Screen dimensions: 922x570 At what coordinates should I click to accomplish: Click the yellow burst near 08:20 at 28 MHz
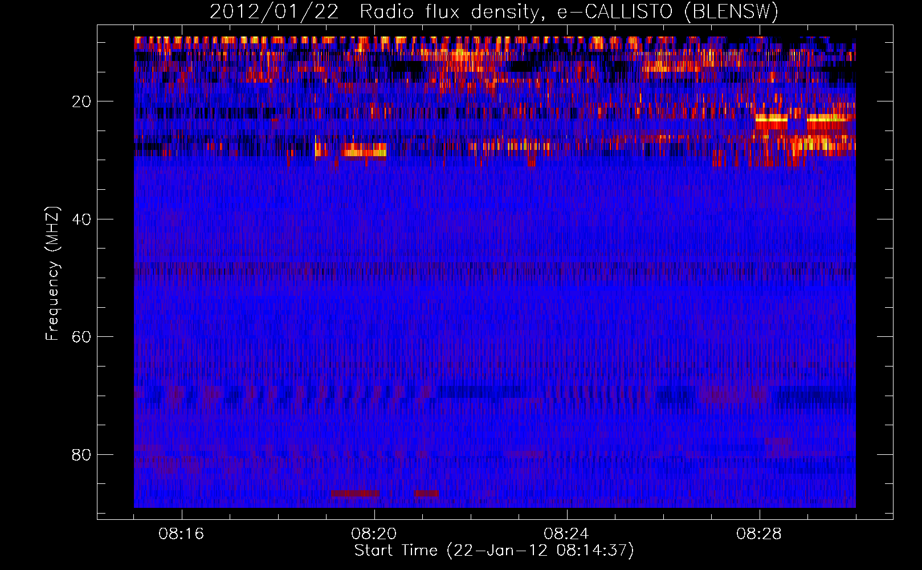(x=364, y=150)
